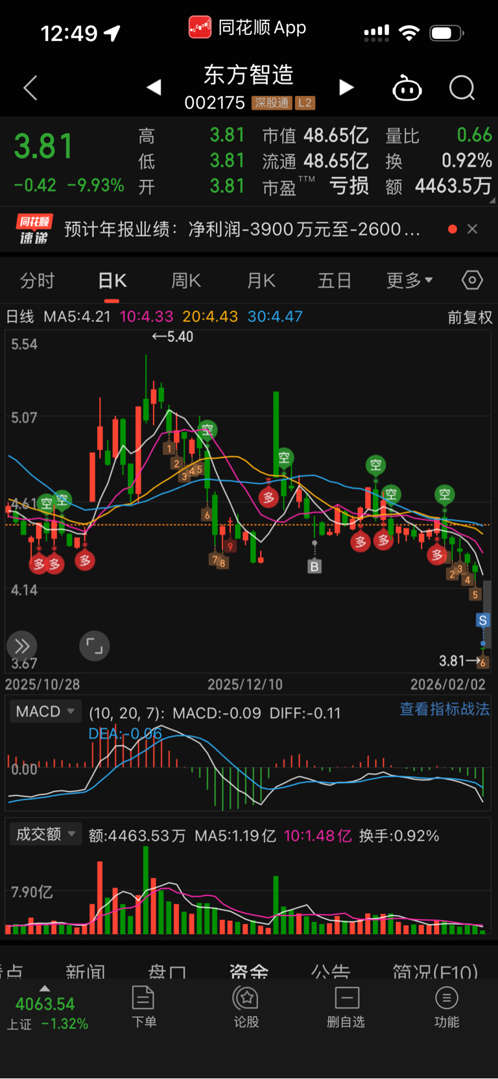The image size is (498, 1079).
Task: Tap the MA30 value 30:4.47
Action: (x=275, y=317)
